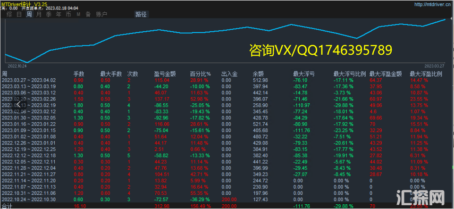This screenshot has height=209, width=454.
Task: Open the 季 quarterly tab
Action: [48, 14]
